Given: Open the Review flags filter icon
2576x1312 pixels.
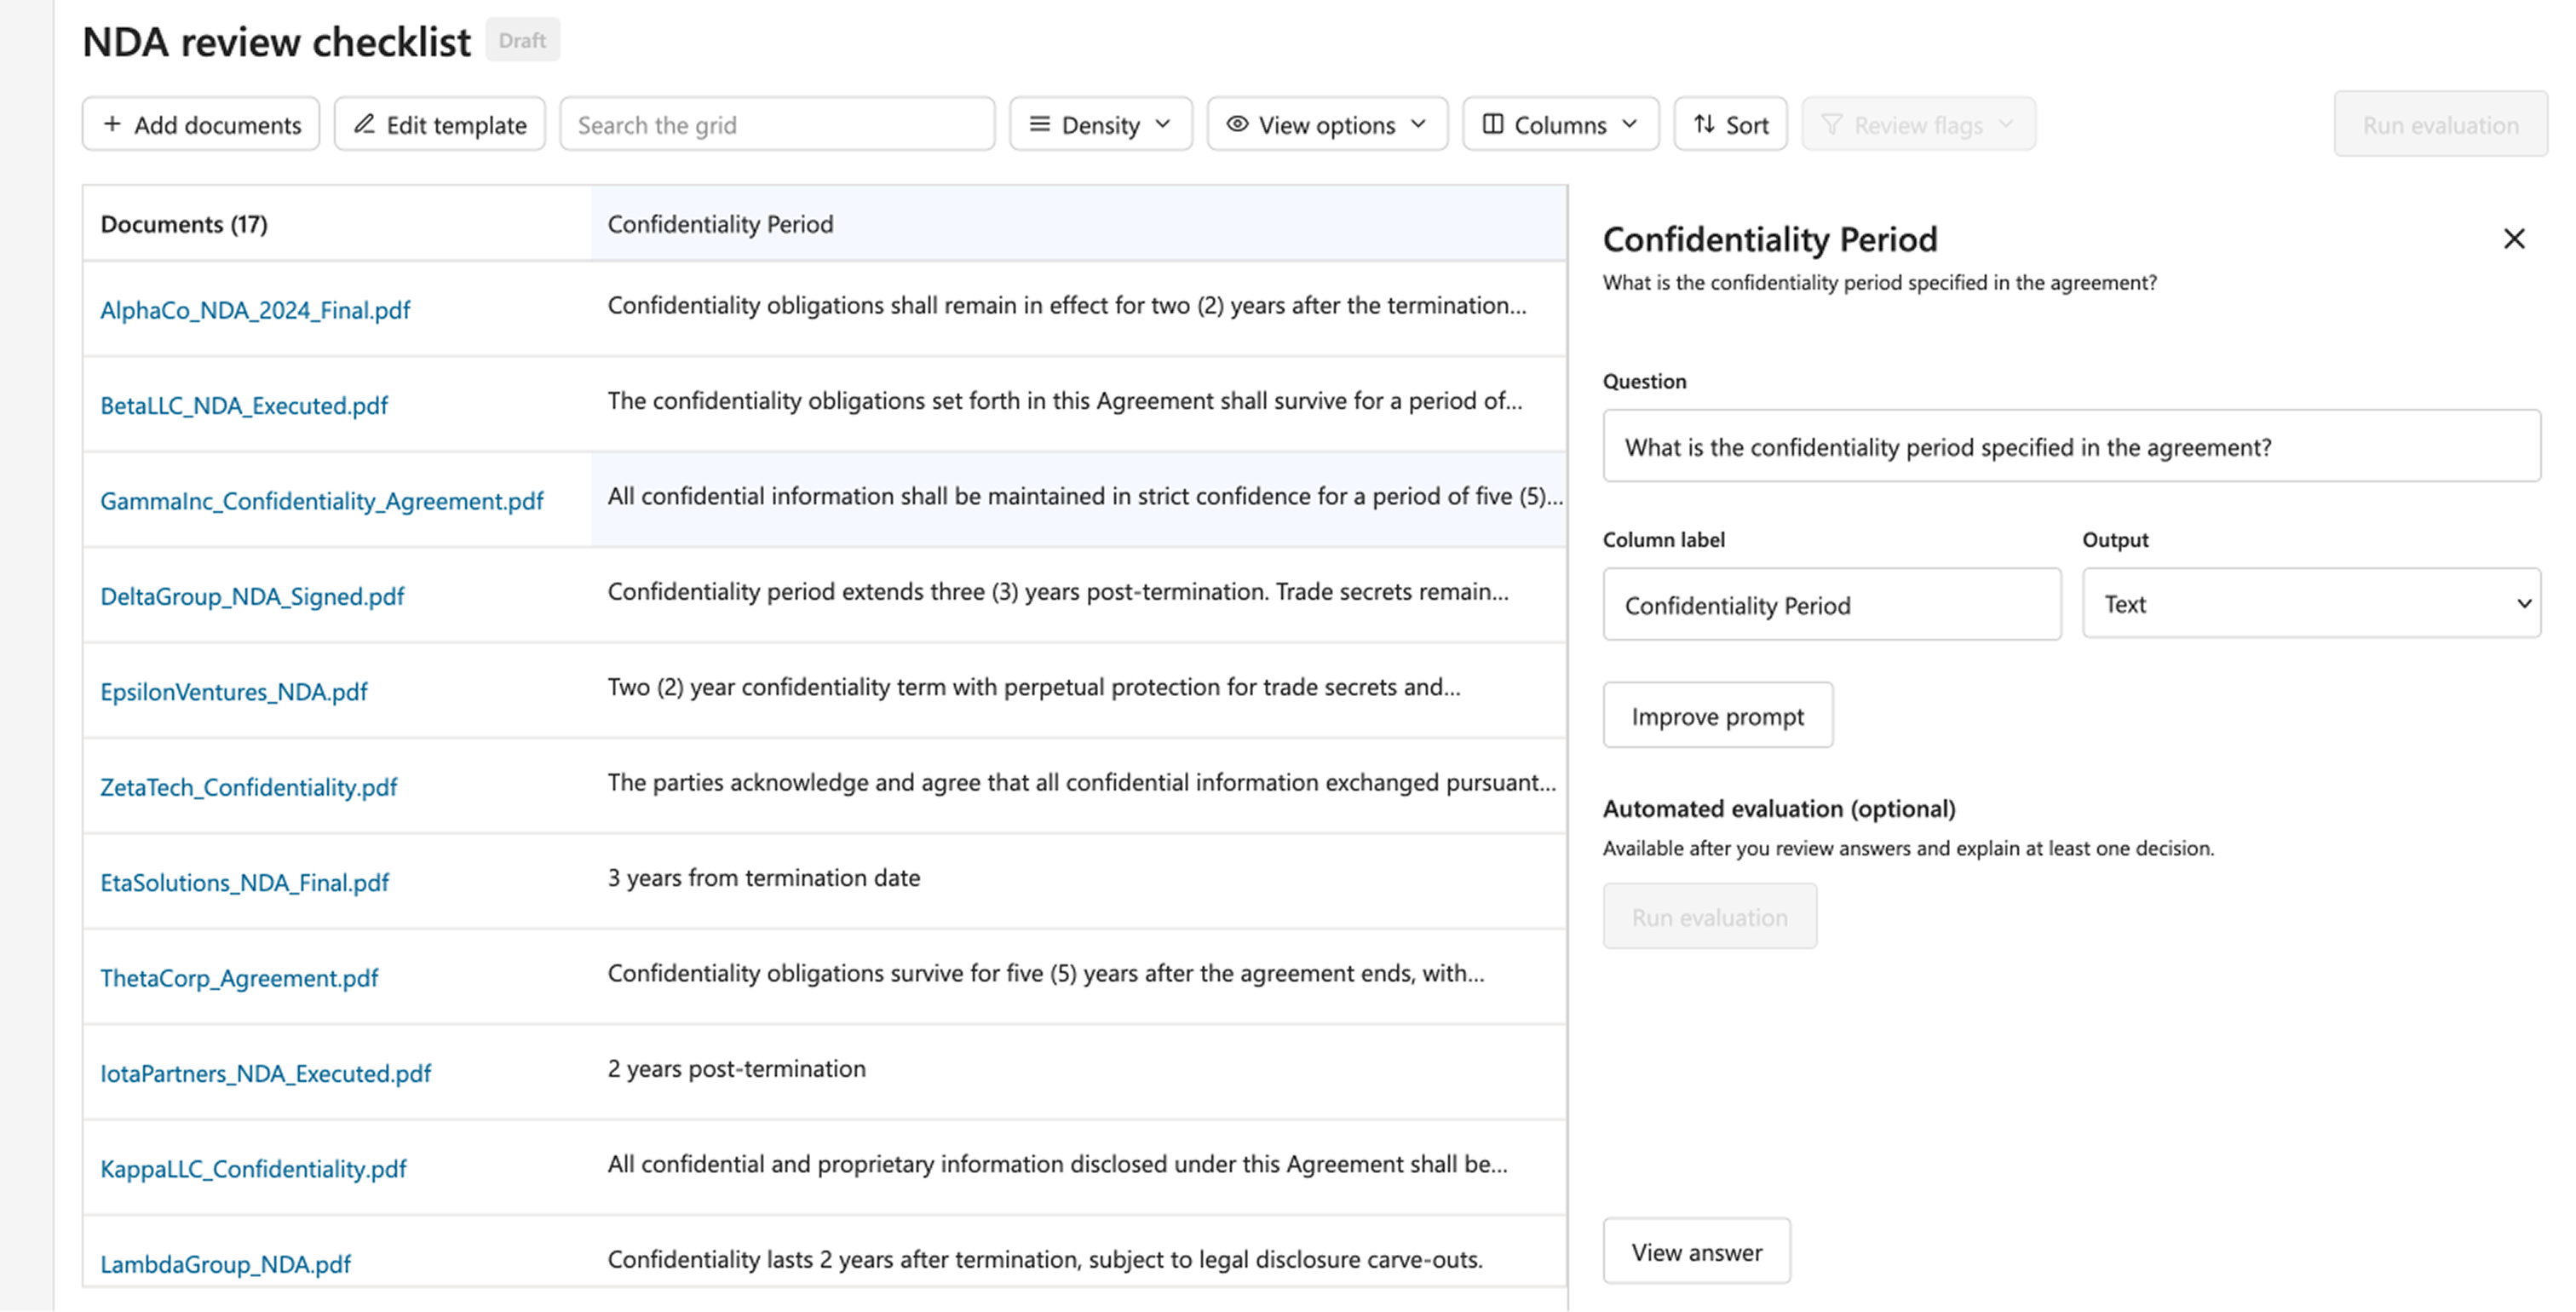Looking at the screenshot, I should click(1832, 124).
